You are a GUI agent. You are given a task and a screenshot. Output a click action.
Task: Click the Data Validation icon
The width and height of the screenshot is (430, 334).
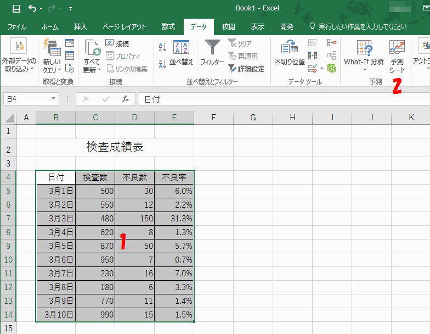tap(313, 68)
